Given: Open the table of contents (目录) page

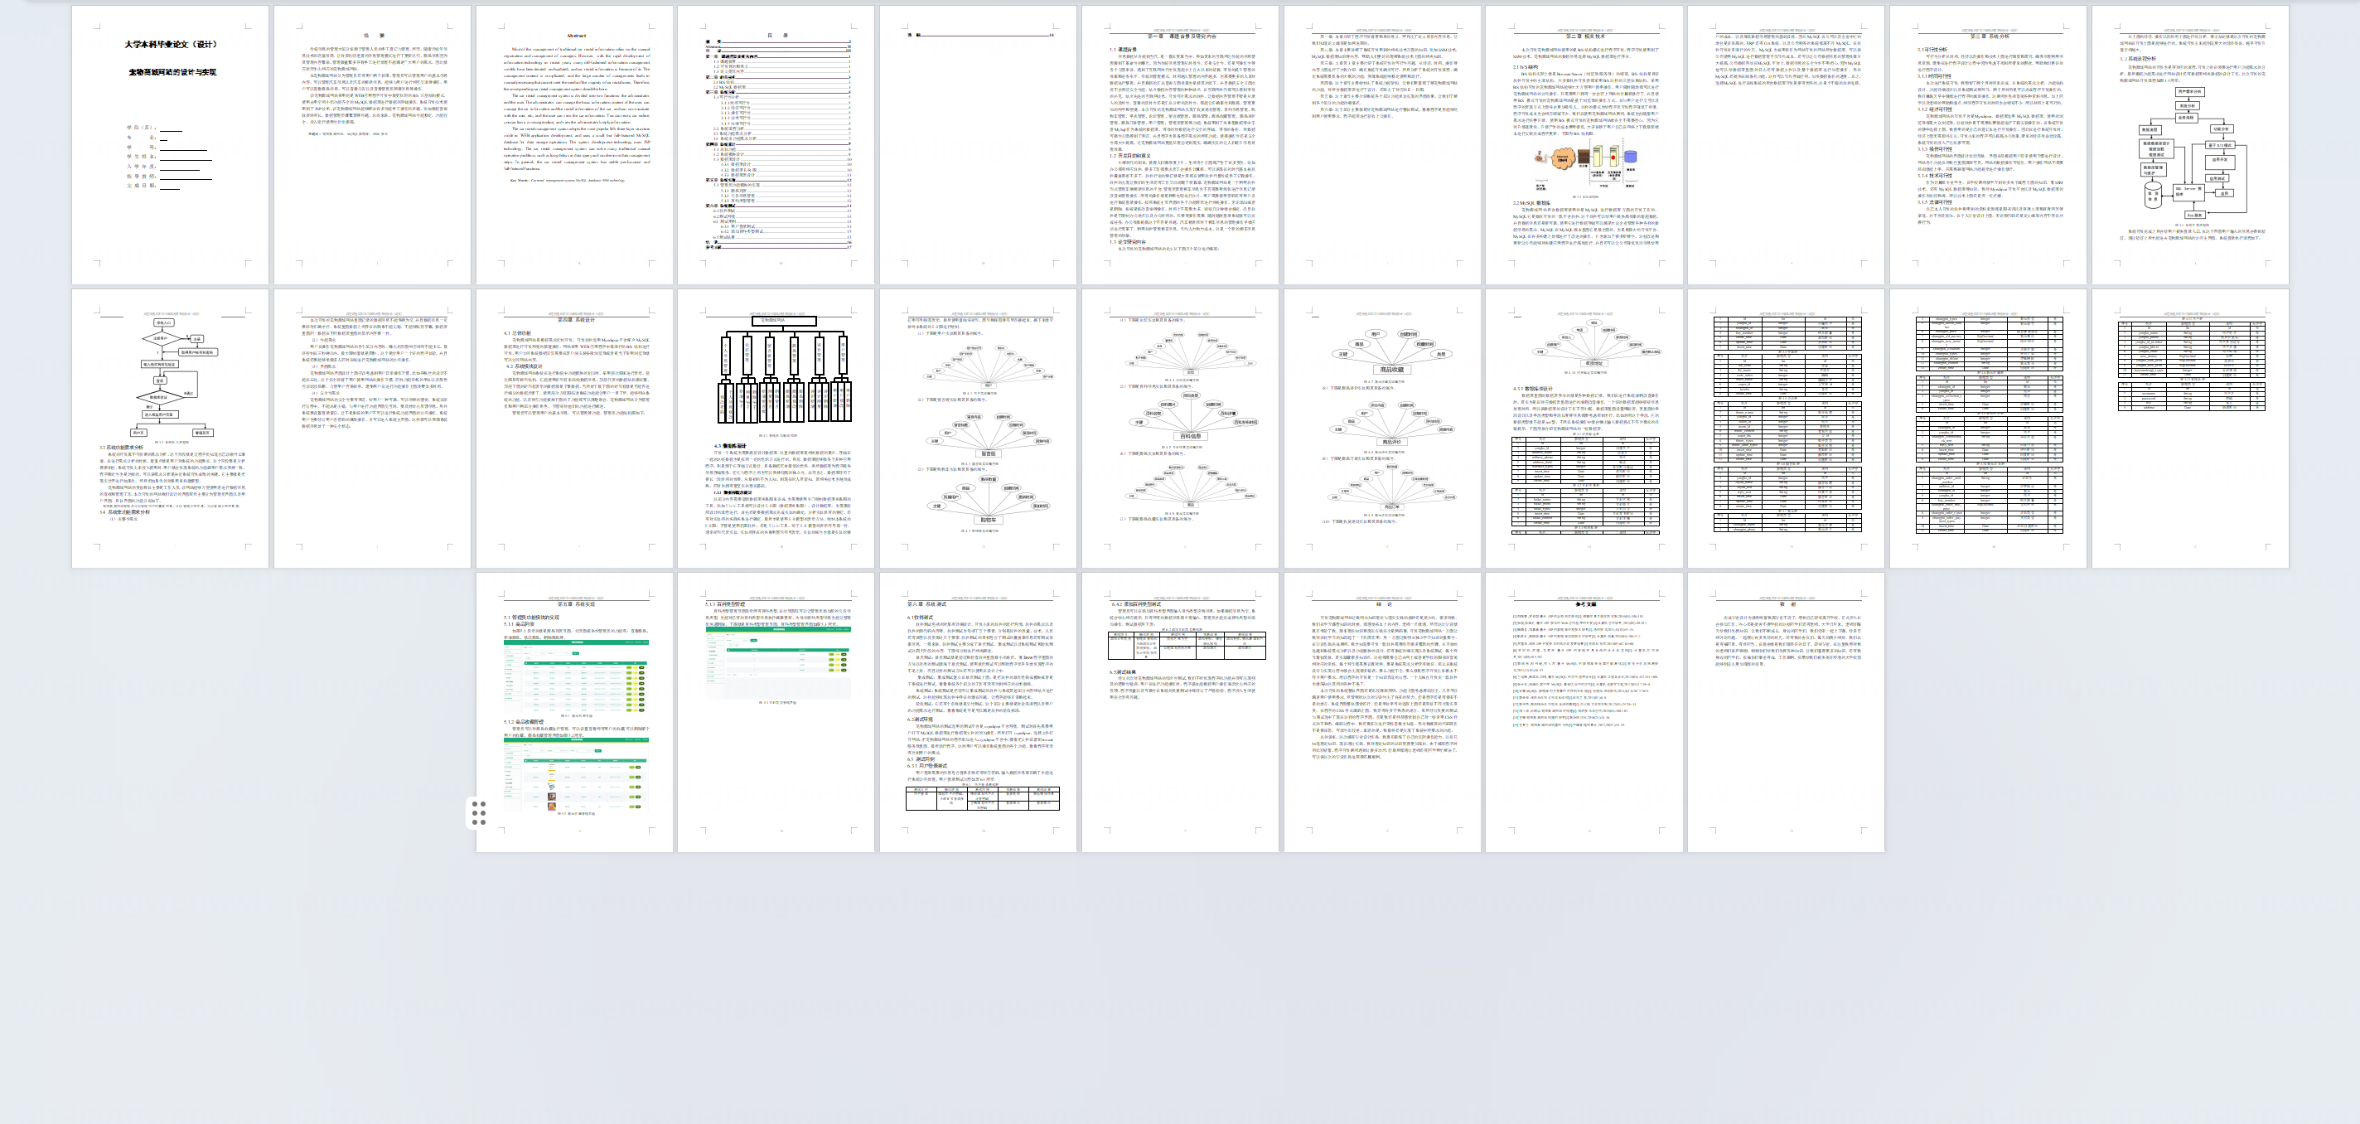Looking at the screenshot, I should 776,145.
